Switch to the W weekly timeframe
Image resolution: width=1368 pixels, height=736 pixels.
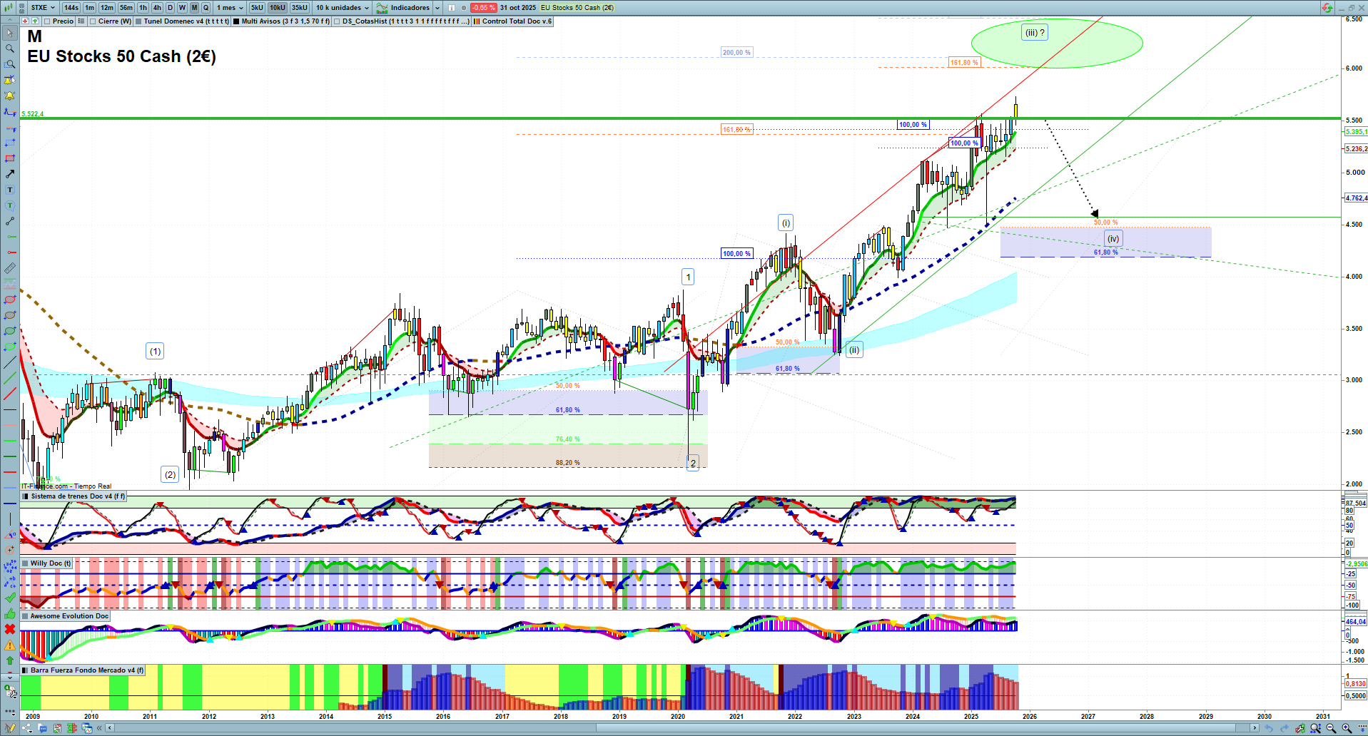pyautogui.click(x=182, y=8)
